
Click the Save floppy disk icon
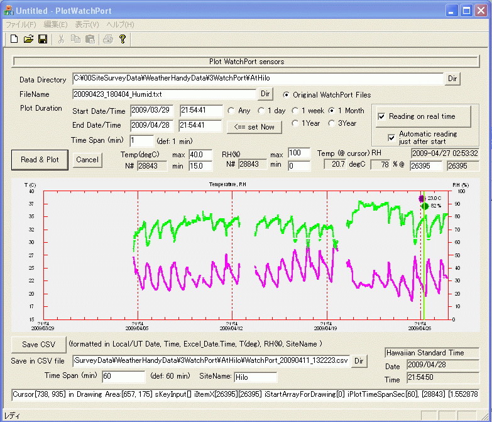pyautogui.click(x=42, y=39)
